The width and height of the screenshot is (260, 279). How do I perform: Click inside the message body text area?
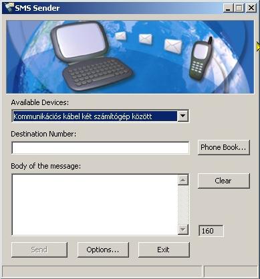pos(95,205)
